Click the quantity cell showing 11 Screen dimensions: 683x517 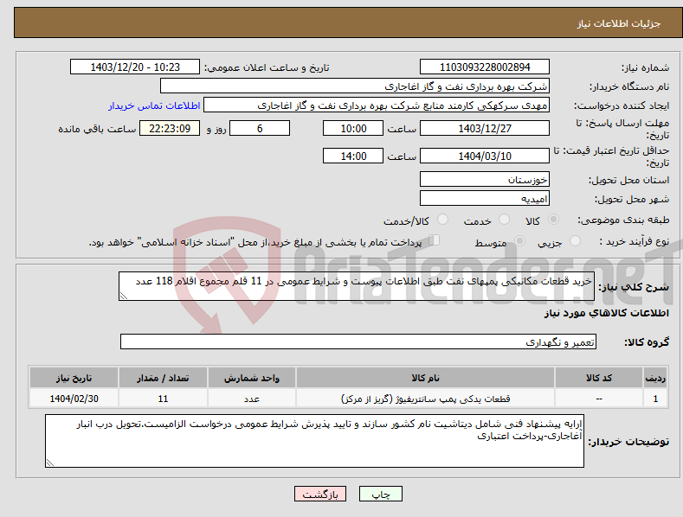pos(163,399)
